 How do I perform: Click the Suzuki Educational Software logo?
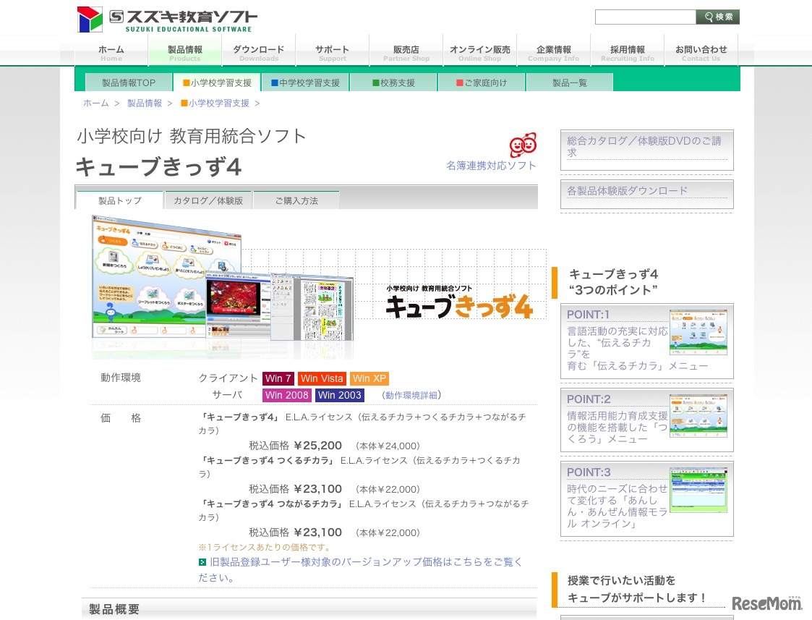(165, 20)
